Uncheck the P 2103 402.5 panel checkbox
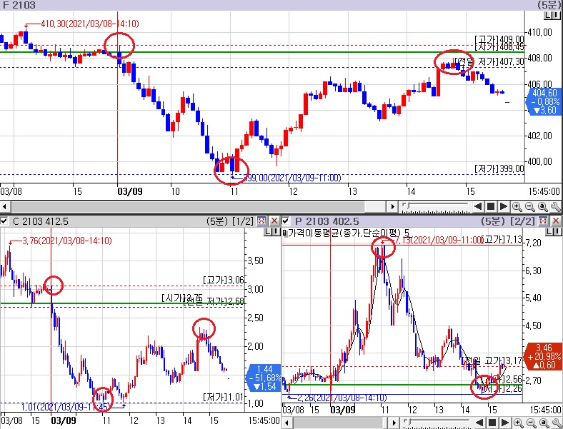Image resolution: width=563 pixels, height=429 pixels. click(x=286, y=221)
